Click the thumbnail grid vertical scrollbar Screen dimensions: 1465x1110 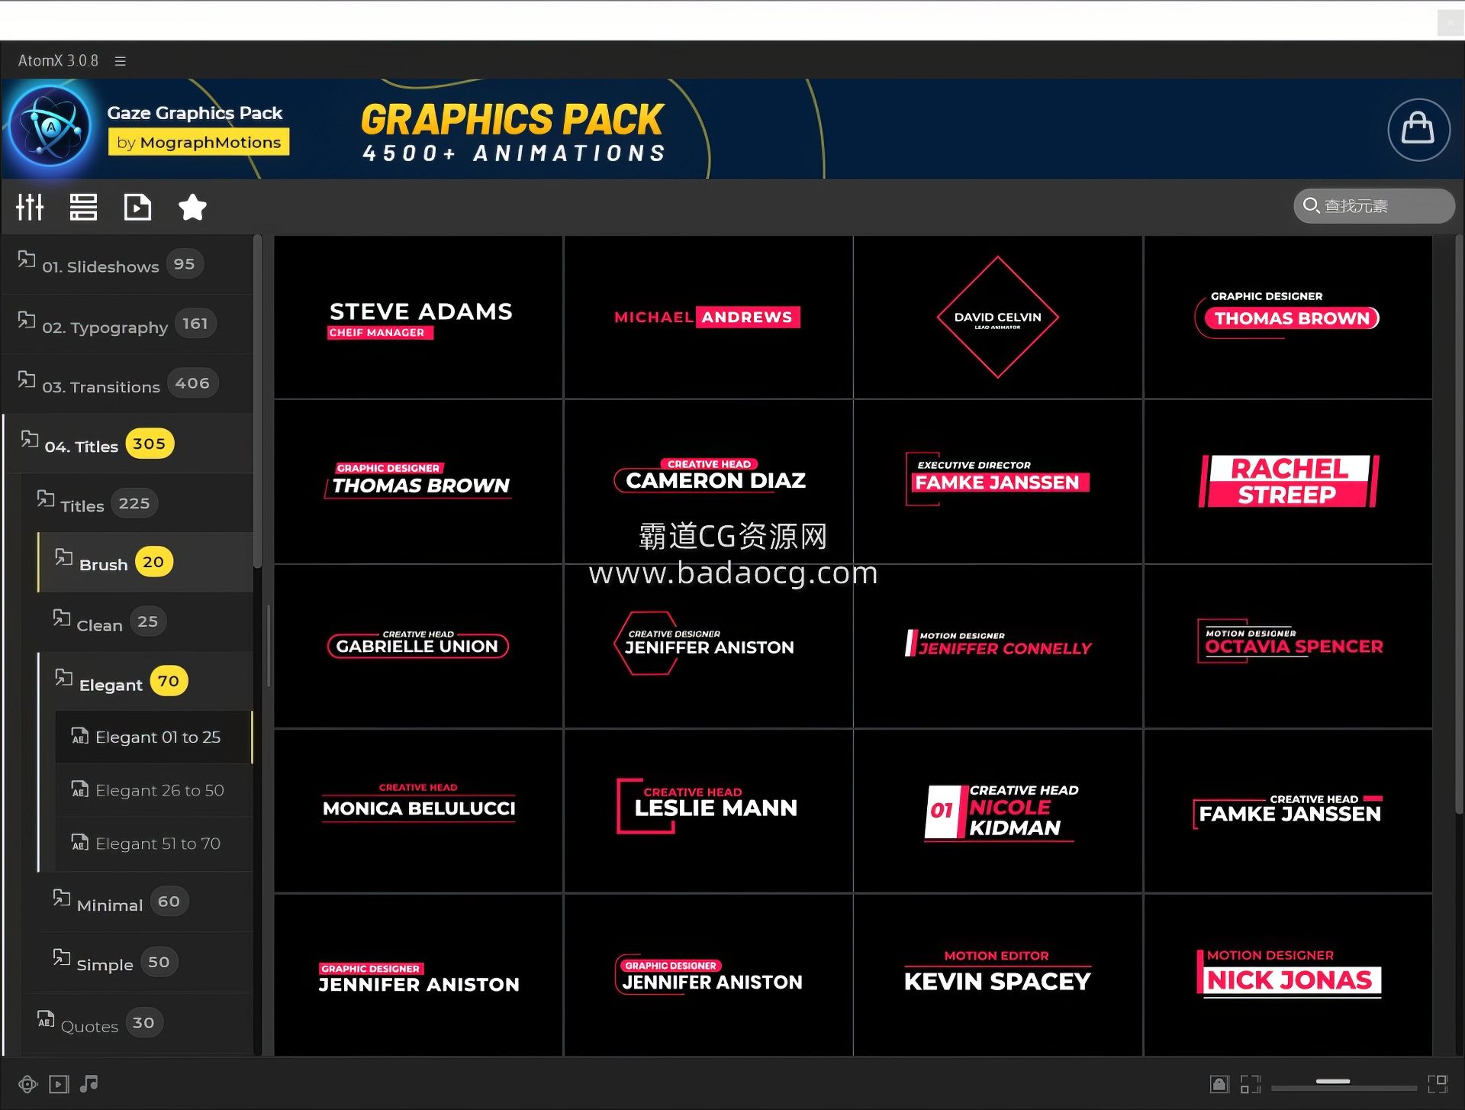[x=1458, y=525]
